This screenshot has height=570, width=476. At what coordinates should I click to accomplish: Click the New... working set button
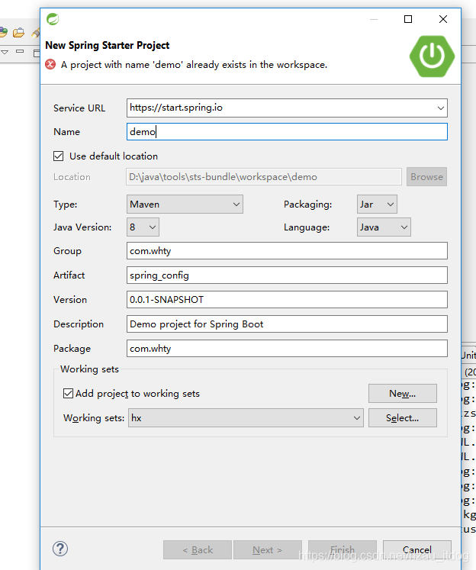coord(403,393)
